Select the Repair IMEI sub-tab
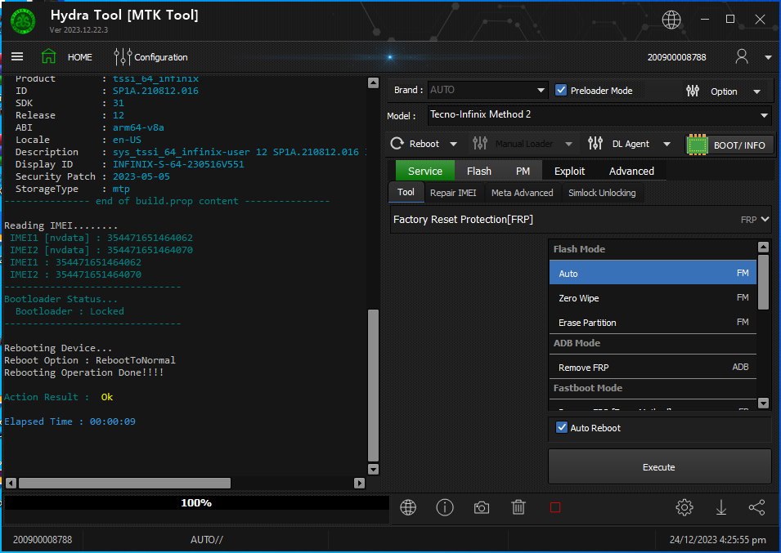 (453, 193)
